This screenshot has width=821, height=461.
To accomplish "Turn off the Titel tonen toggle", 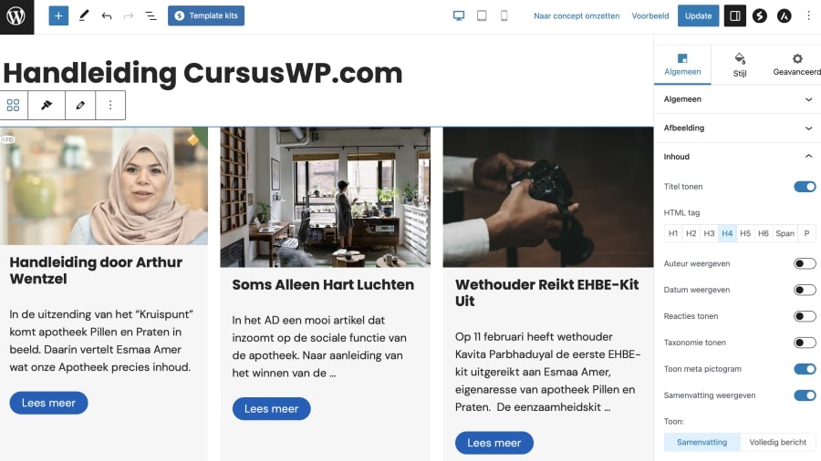I will 805,187.
